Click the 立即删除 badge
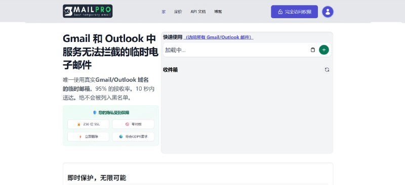This screenshot has height=185, width=405. point(88,137)
